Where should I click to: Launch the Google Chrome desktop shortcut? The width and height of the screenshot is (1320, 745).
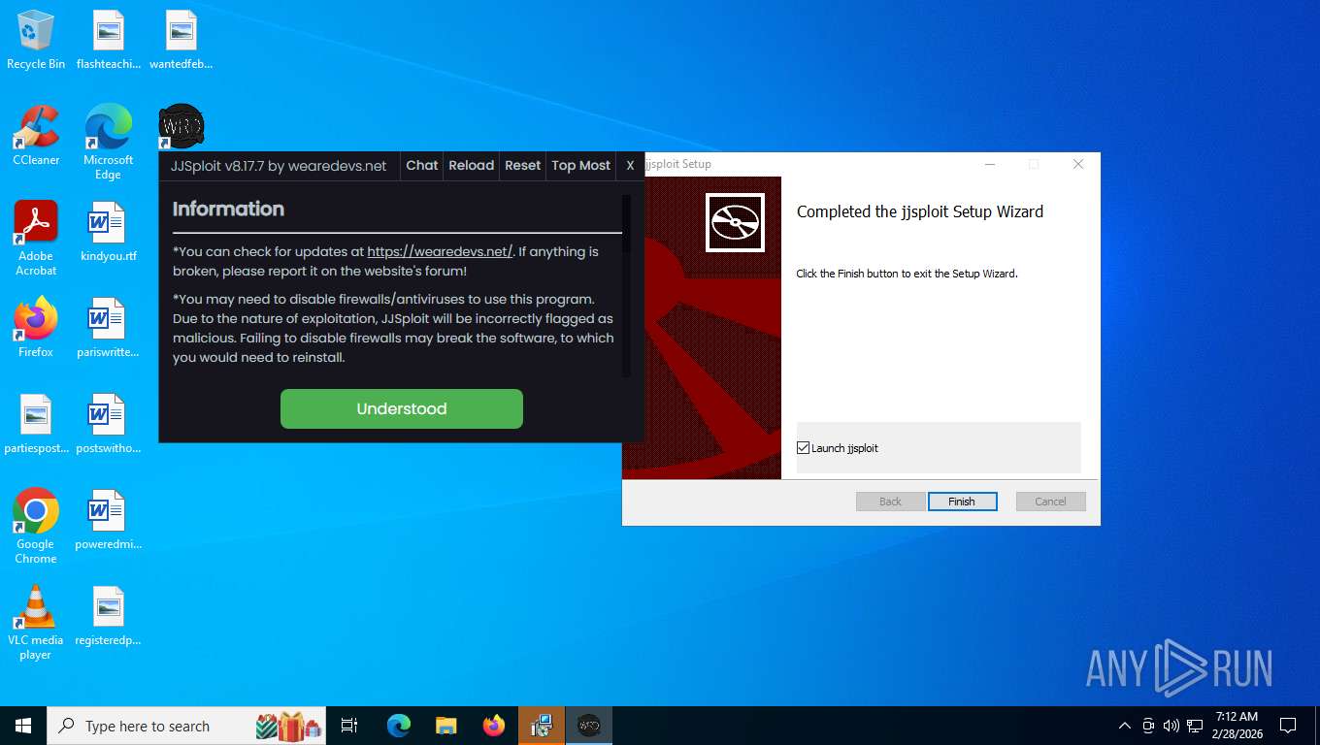click(x=36, y=527)
